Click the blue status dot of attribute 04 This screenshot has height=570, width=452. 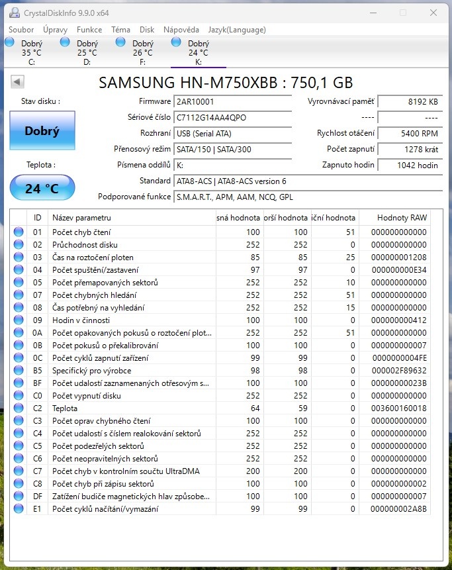(x=19, y=269)
